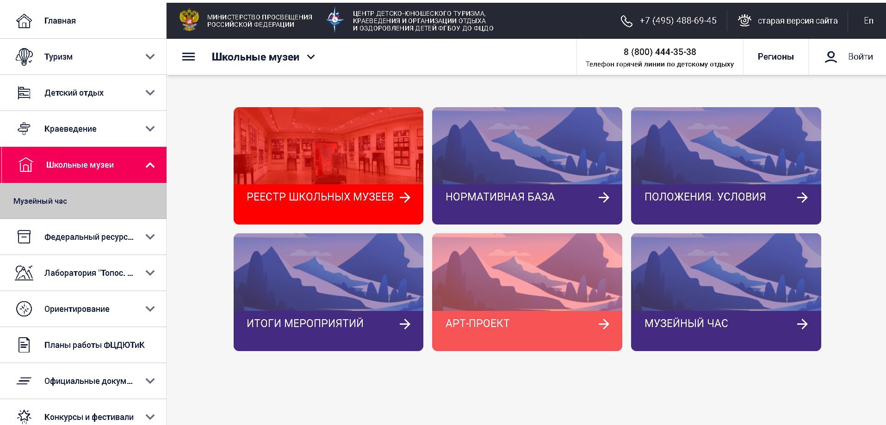This screenshot has width=886, height=425.
Task: Click the Официальные документы lines icon
Action: point(24,381)
